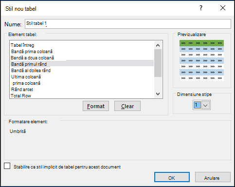Screen dimensions: 235x187
Task: Click the help question mark icon
Action: coord(201,8)
